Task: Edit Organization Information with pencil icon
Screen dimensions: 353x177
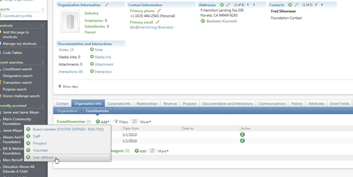Action: 106,5
